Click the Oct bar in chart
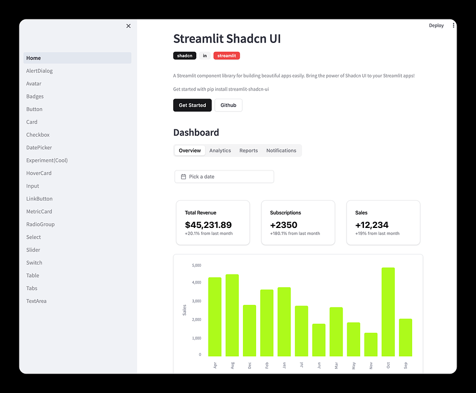This screenshot has width=476, height=393. click(388, 312)
